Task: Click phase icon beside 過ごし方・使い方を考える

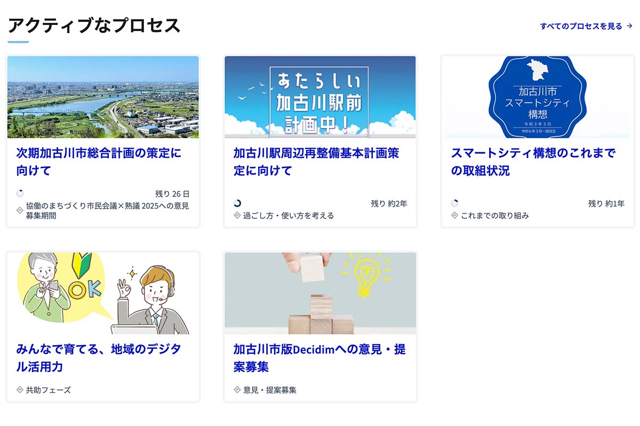Action: [237, 216]
